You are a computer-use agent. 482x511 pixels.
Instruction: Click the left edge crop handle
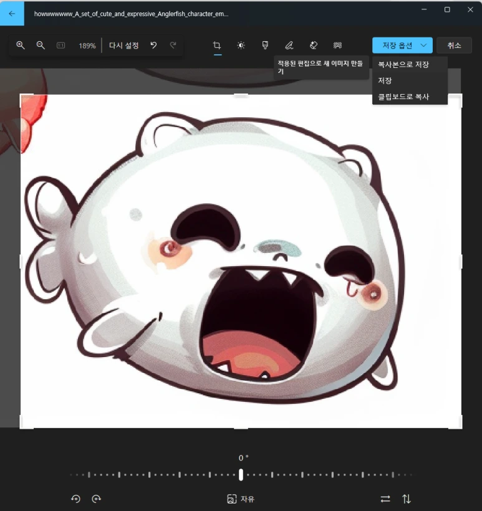(21, 262)
